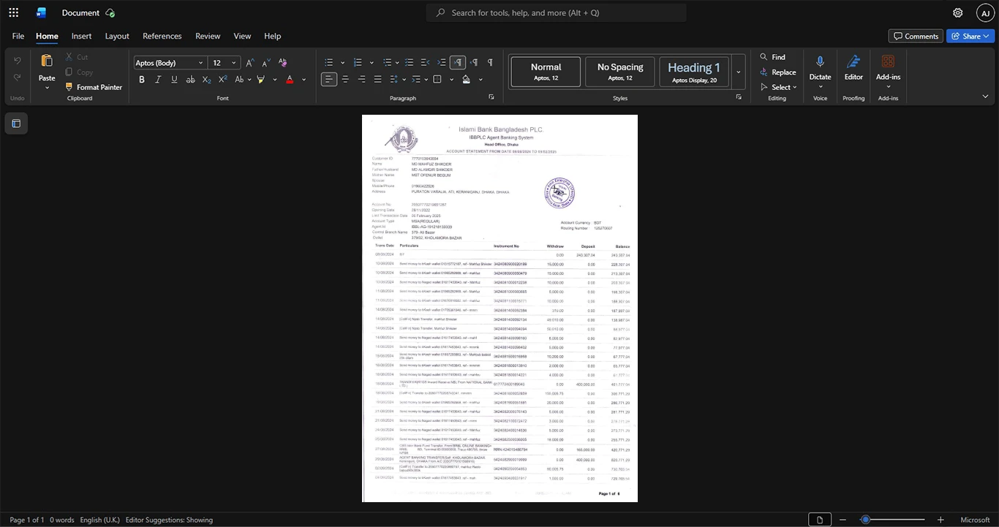Image resolution: width=999 pixels, height=527 pixels.
Task: Insert a bulleted list
Action: (x=329, y=62)
